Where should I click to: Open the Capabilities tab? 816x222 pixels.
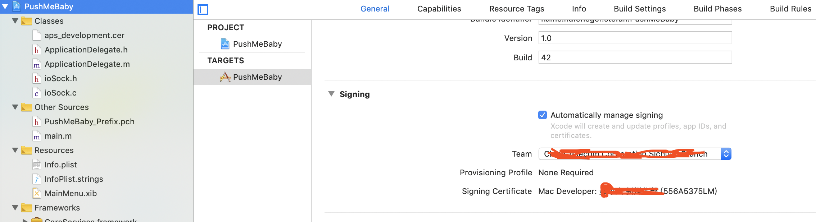coord(439,9)
